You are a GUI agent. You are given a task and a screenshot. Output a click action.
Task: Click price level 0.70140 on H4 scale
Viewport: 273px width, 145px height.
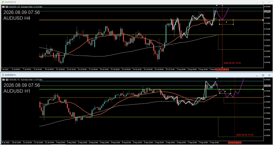point(268,29)
